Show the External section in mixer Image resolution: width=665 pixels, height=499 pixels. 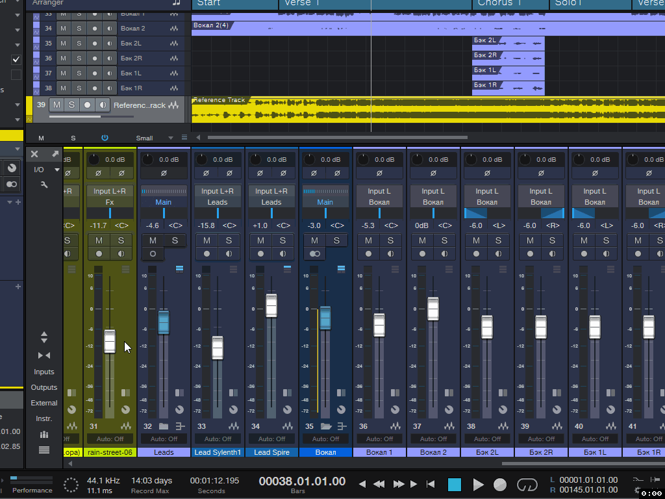[44, 403]
